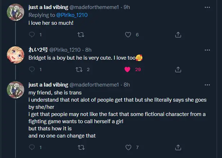Viewport: 222px width, 158px height.
Task: Open more options on the first tweet
Action: pos(207,7)
